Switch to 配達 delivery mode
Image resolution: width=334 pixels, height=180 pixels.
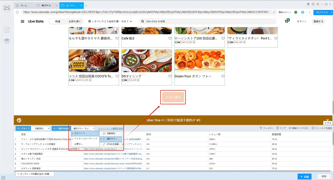[x=58, y=21]
